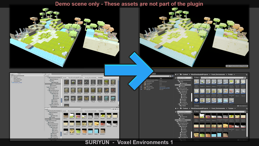Click the search-by-type icon in lower Unity Project

tap(113, 109)
